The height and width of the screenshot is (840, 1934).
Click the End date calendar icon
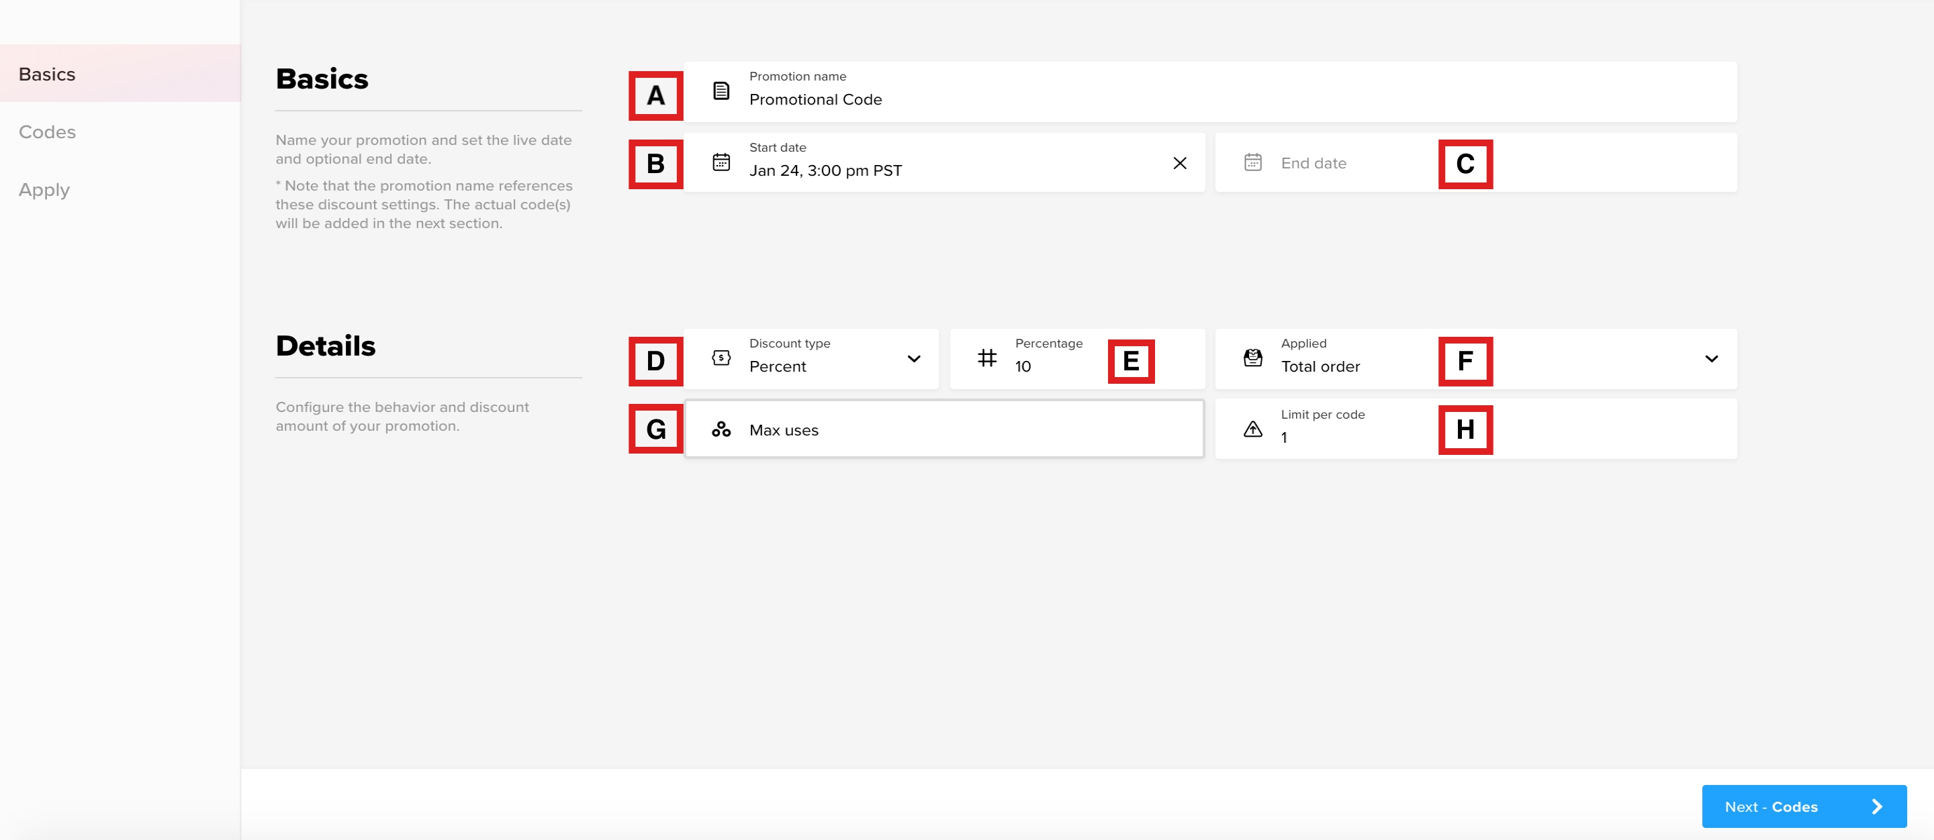click(x=1252, y=162)
